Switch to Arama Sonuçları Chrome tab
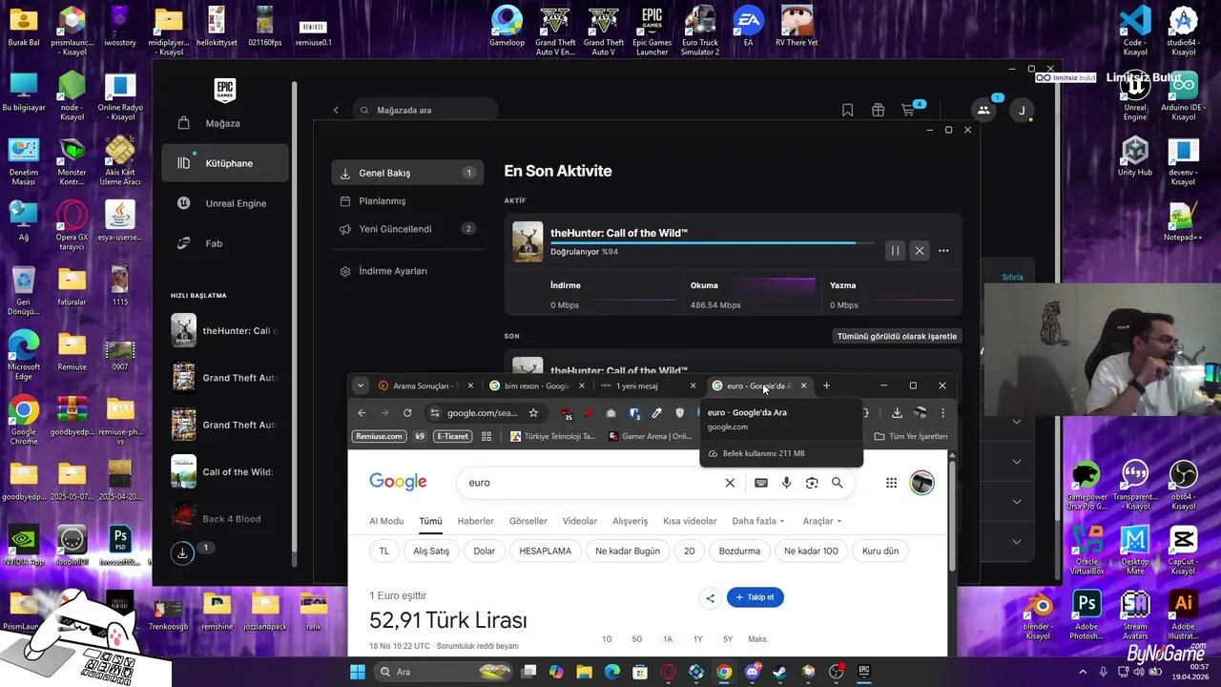 click(x=426, y=385)
